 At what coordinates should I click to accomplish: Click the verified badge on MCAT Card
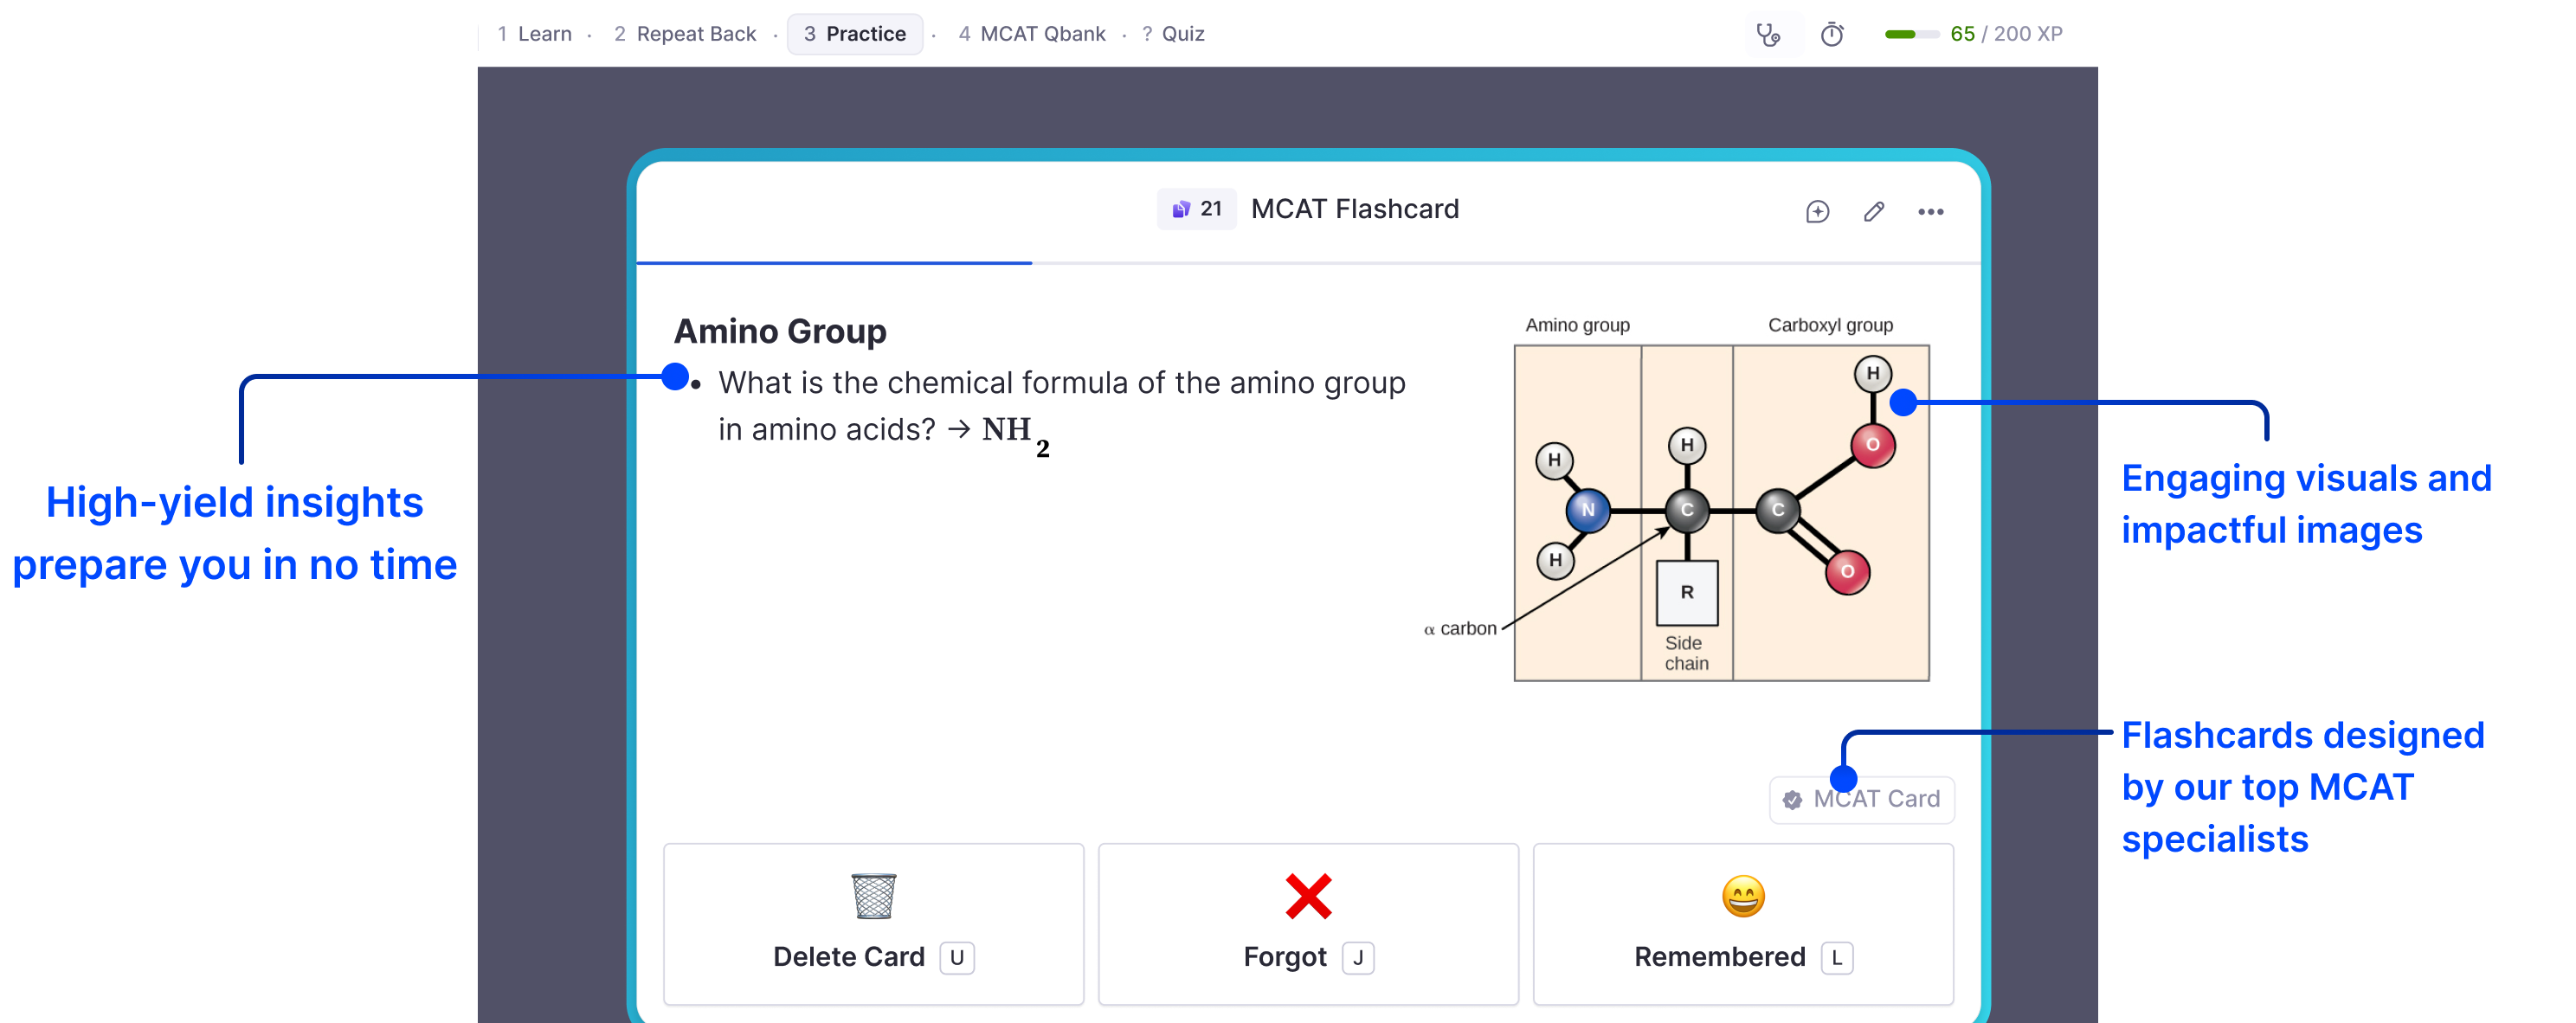(1792, 800)
